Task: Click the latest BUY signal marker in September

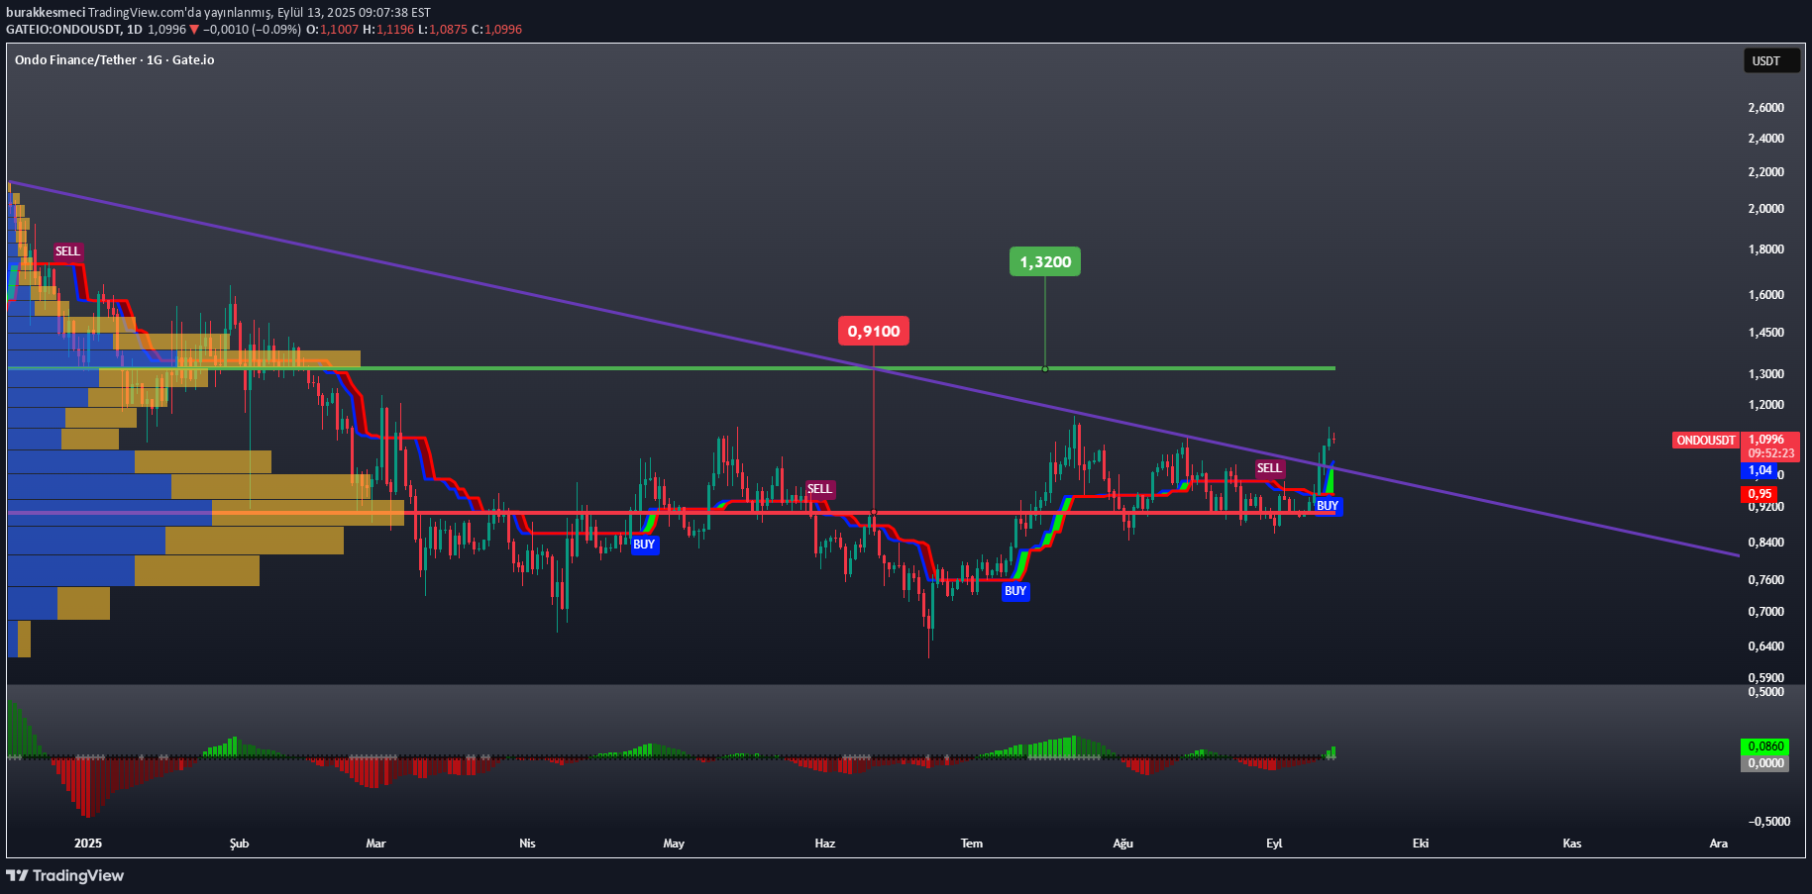Action: point(1328,506)
